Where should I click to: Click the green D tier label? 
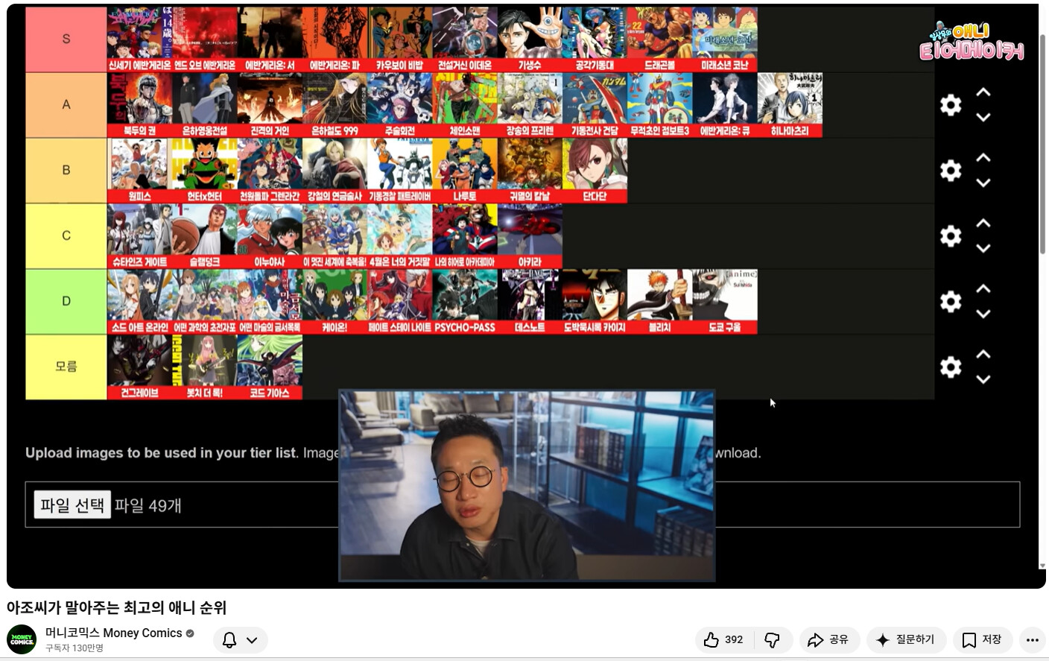click(66, 302)
